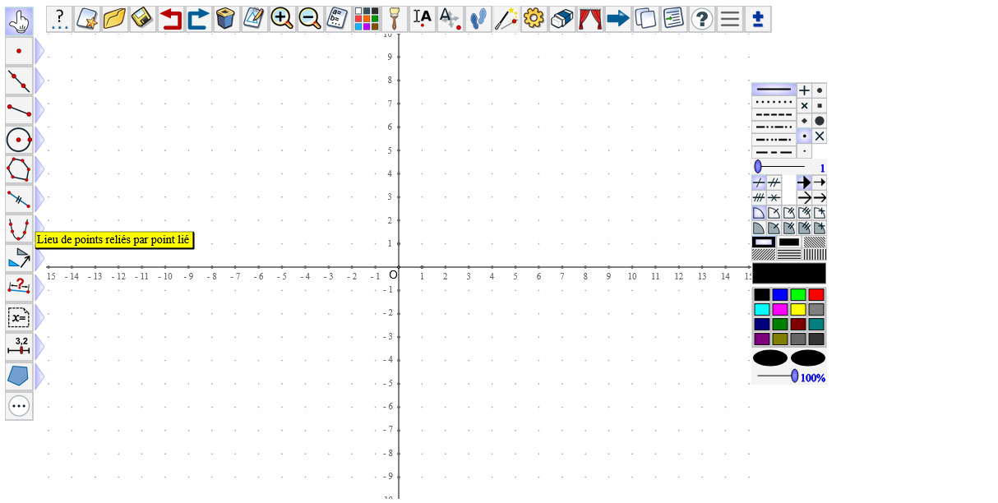Zoom out of the figure
The height and width of the screenshot is (503, 998).
tap(311, 19)
